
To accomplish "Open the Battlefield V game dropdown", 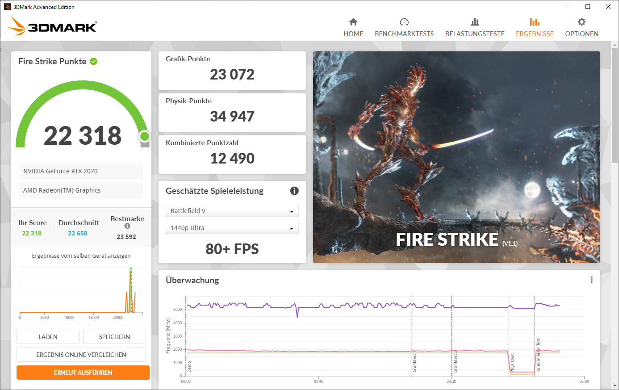I will tap(232, 210).
